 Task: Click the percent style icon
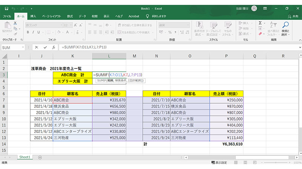tap(170, 32)
